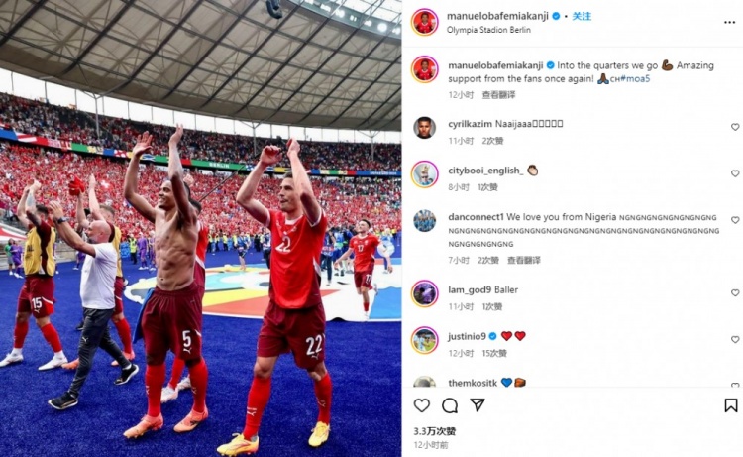Viewport: 743px width, 457px height.
Task: Like citybooi_english_ comment heart
Action: pyautogui.click(x=735, y=173)
